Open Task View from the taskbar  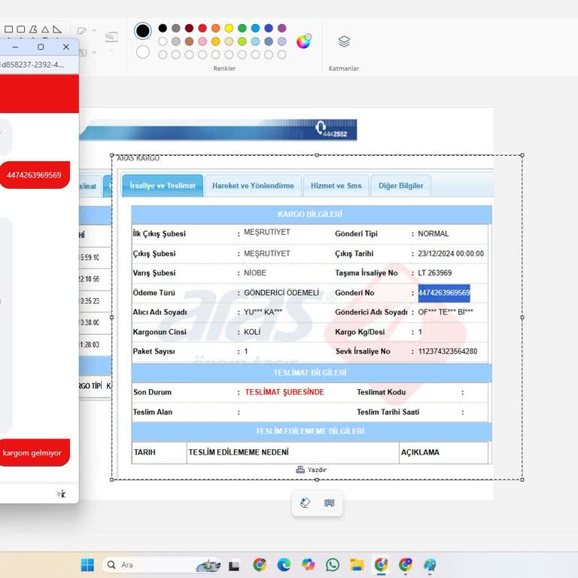coord(234,565)
